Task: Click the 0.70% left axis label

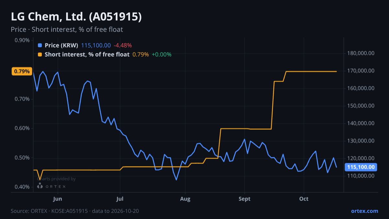Action: pos(22,99)
